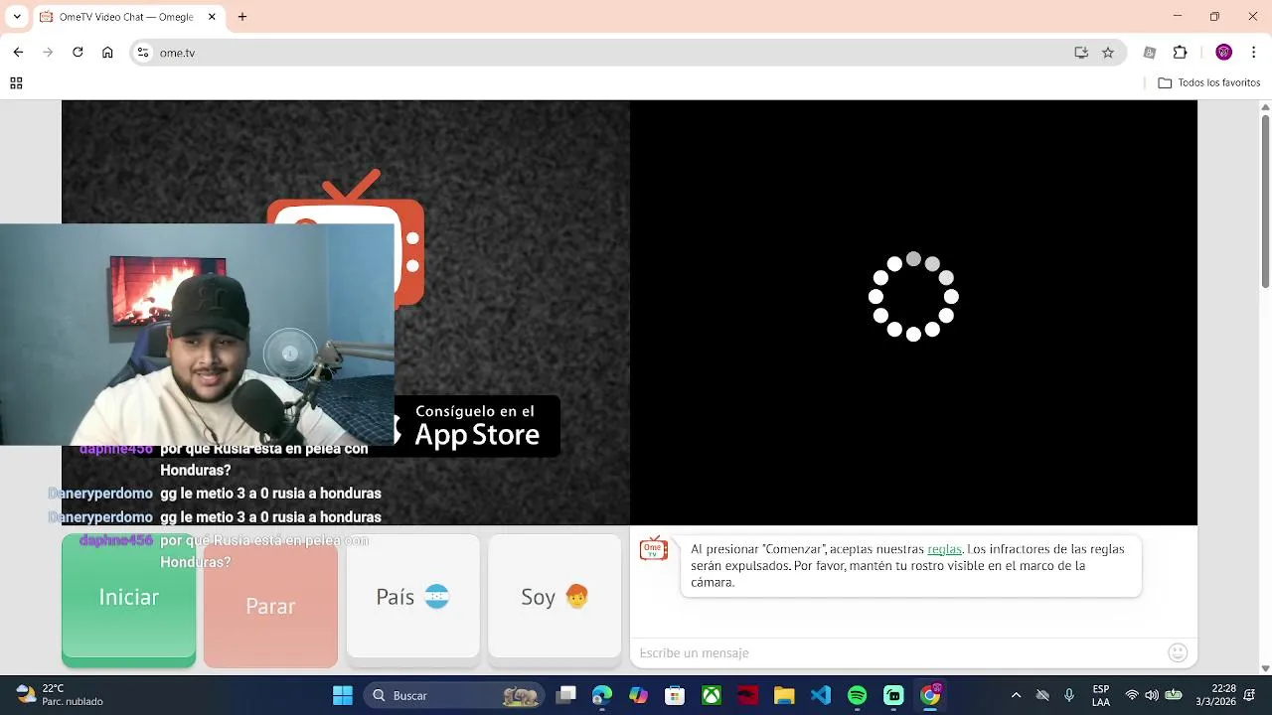
Task: Open the browser home page icon
Action: point(107,53)
